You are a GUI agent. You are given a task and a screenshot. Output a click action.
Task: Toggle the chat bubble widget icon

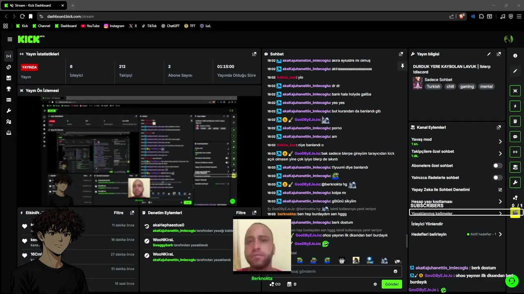coord(515,137)
